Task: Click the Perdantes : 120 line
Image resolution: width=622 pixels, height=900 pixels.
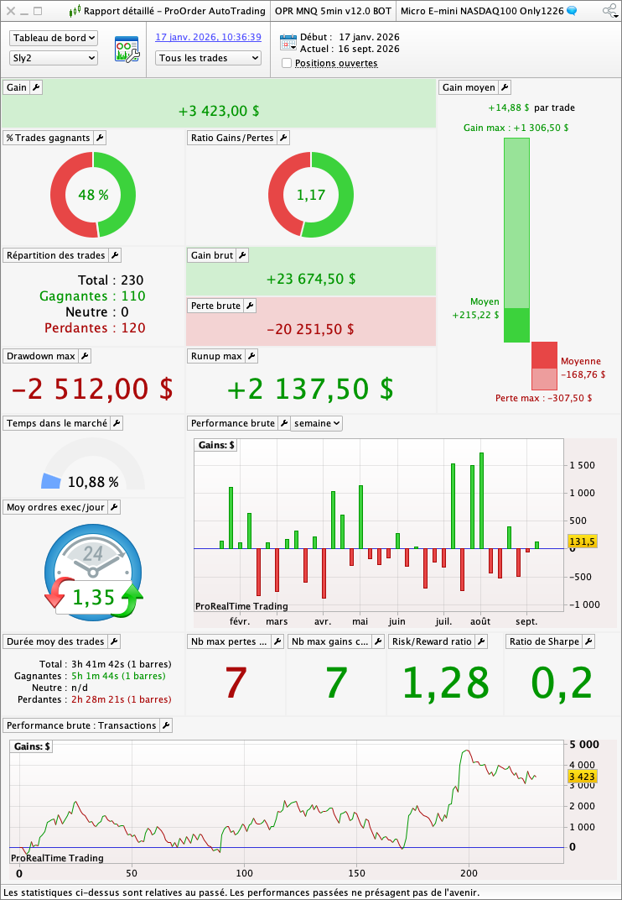Action: pos(95,328)
